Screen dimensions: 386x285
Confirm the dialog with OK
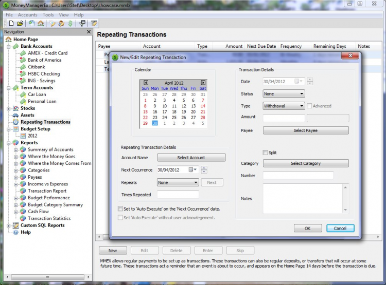pyautogui.click(x=308, y=228)
